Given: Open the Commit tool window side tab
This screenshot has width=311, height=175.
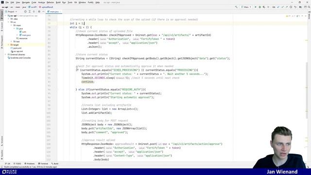Looking at the screenshot, I should point(2,27).
